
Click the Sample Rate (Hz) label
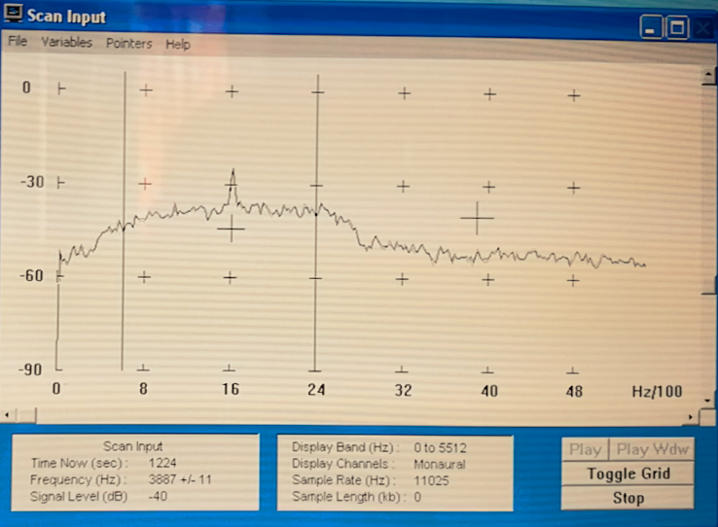(x=343, y=480)
